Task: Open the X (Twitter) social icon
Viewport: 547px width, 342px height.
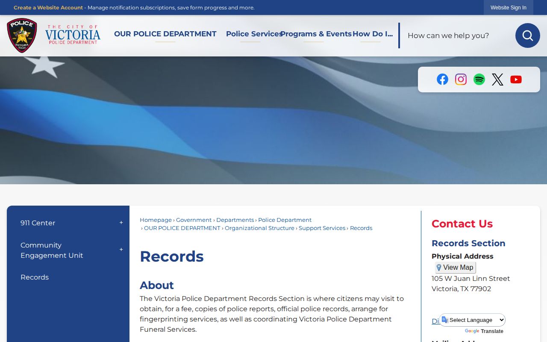Action: click(x=497, y=80)
